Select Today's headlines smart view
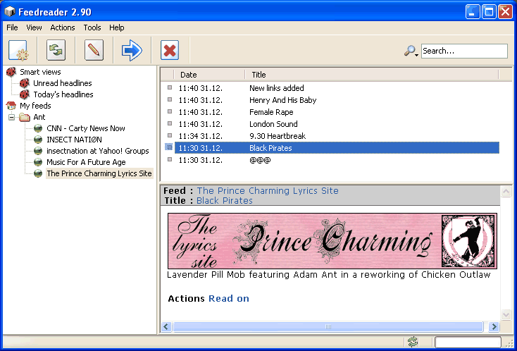The height and width of the screenshot is (351, 517). tap(63, 94)
